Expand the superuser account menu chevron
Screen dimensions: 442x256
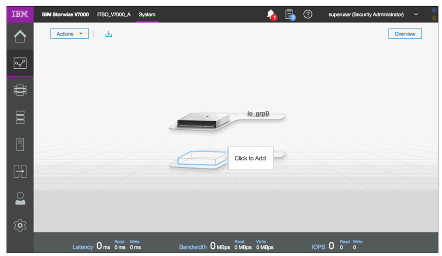pos(416,14)
